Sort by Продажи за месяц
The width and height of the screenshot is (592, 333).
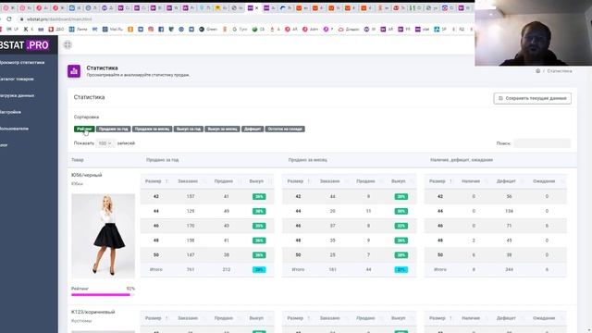(x=152, y=129)
